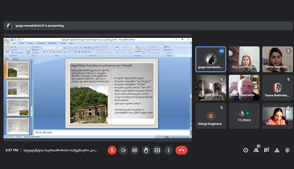Unmute the microphone in the call bar

112,150
